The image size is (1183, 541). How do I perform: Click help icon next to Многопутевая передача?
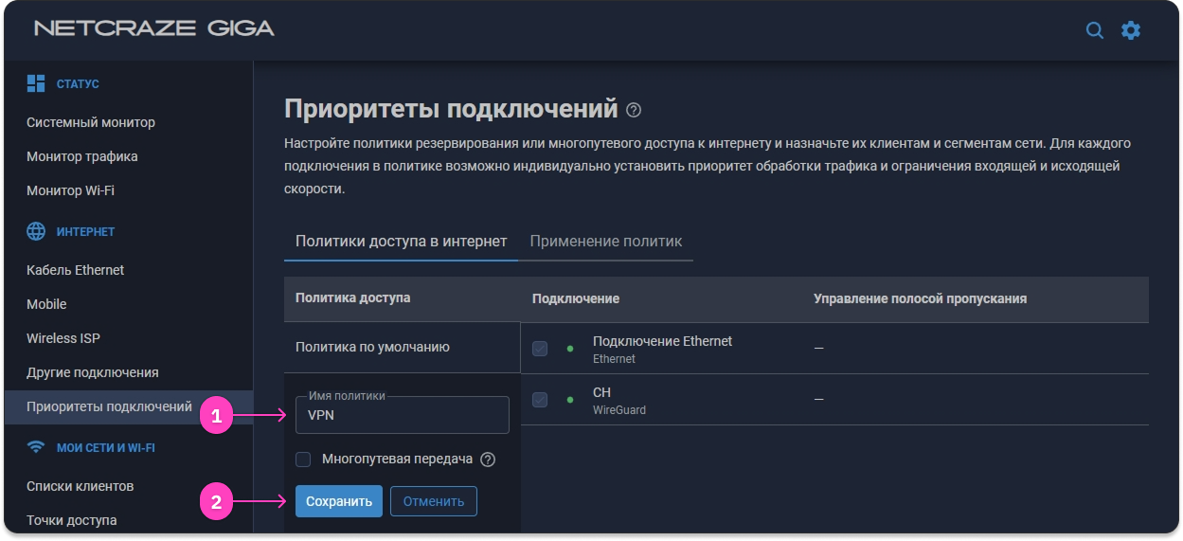coord(488,460)
